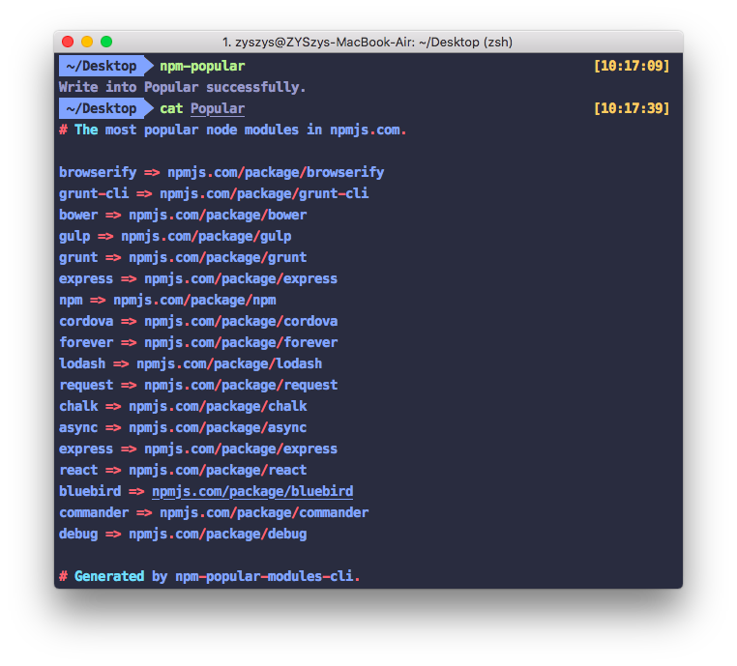
Task: Click the async module name at line start
Action: pos(78,428)
